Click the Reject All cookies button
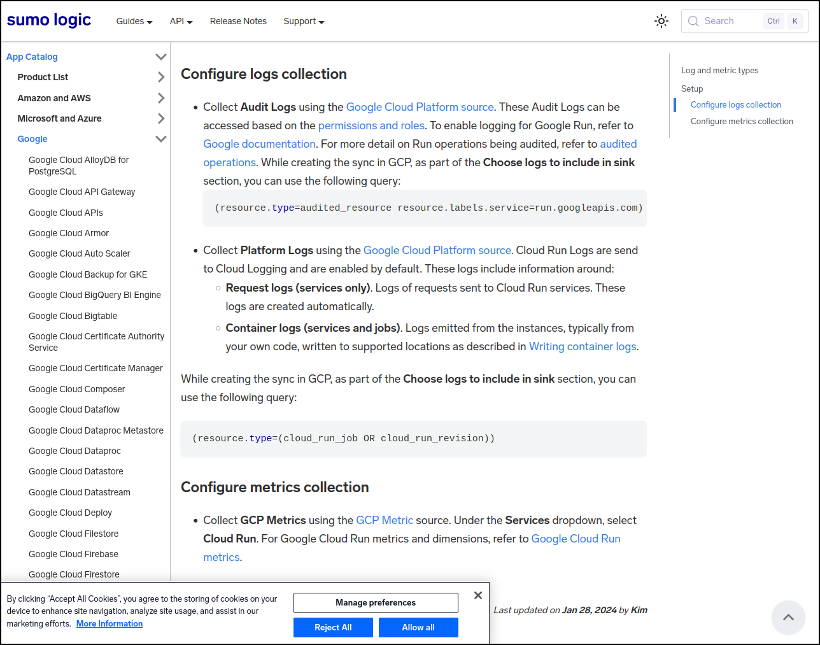Viewport: 820px width, 645px height. click(x=333, y=627)
